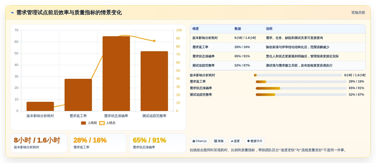Click the page title 需求管理试点前后效率与质量指标的情景变化
The height and width of the screenshot is (163, 376).
point(69,13)
